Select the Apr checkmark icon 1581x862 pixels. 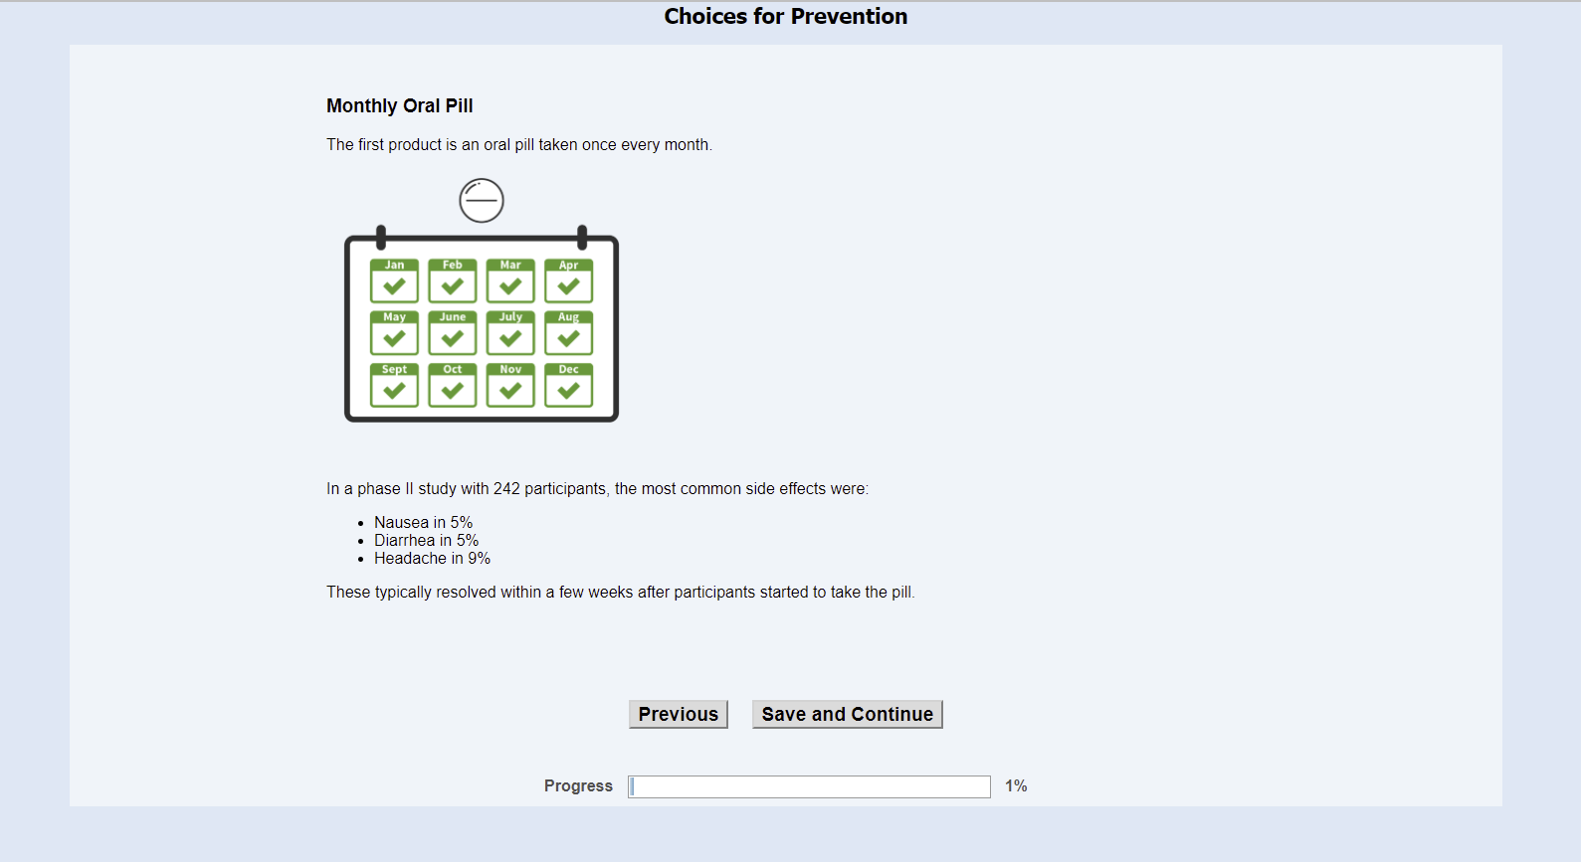[568, 281]
